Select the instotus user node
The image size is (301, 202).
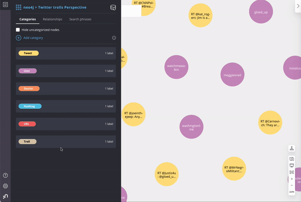coord(292,68)
